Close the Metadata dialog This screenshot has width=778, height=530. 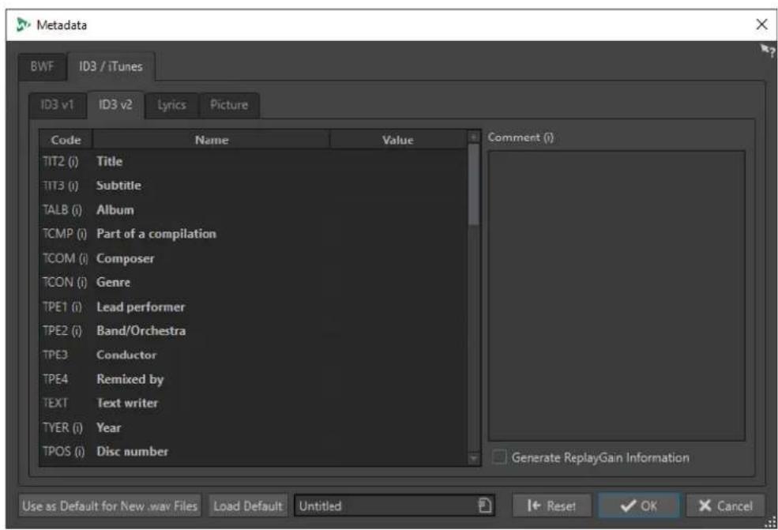pyautogui.click(x=761, y=24)
